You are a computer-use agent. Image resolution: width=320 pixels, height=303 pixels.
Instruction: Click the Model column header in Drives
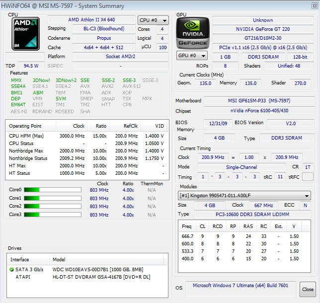coord(106,260)
